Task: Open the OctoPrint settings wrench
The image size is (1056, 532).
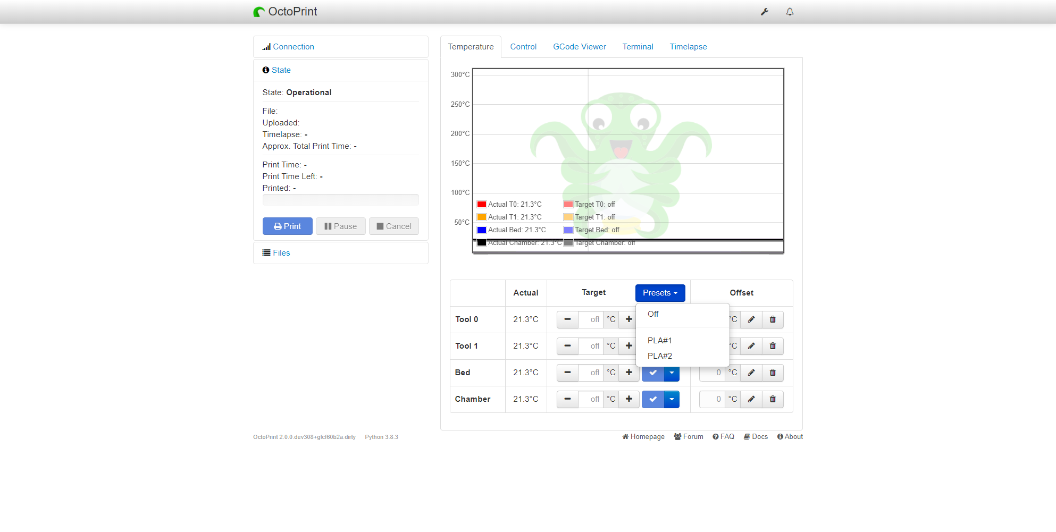Action: (x=764, y=11)
